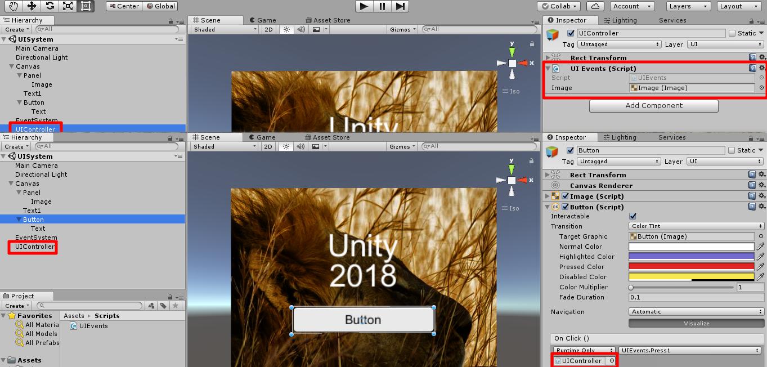Screen dimensions: 767x367
Task: Open the UIEvents.Press1 function dropdown
Action: (x=690, y=350)
